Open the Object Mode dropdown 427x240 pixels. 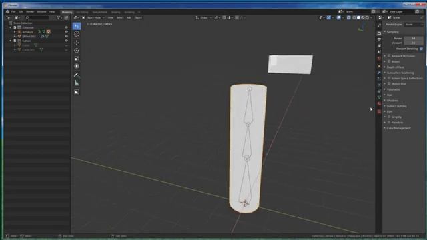coord(93,18)
